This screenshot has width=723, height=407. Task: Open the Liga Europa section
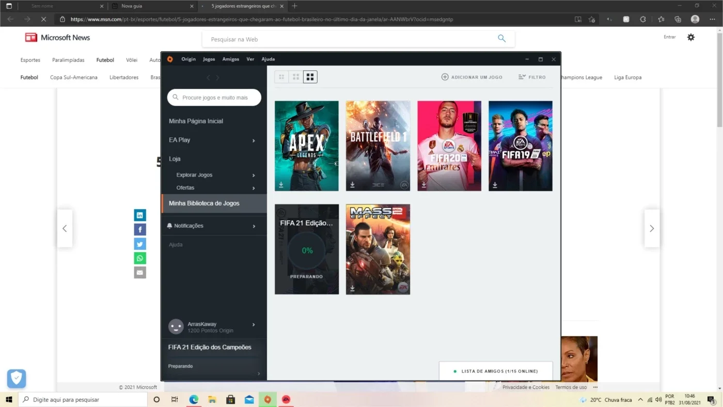point(628,77)
